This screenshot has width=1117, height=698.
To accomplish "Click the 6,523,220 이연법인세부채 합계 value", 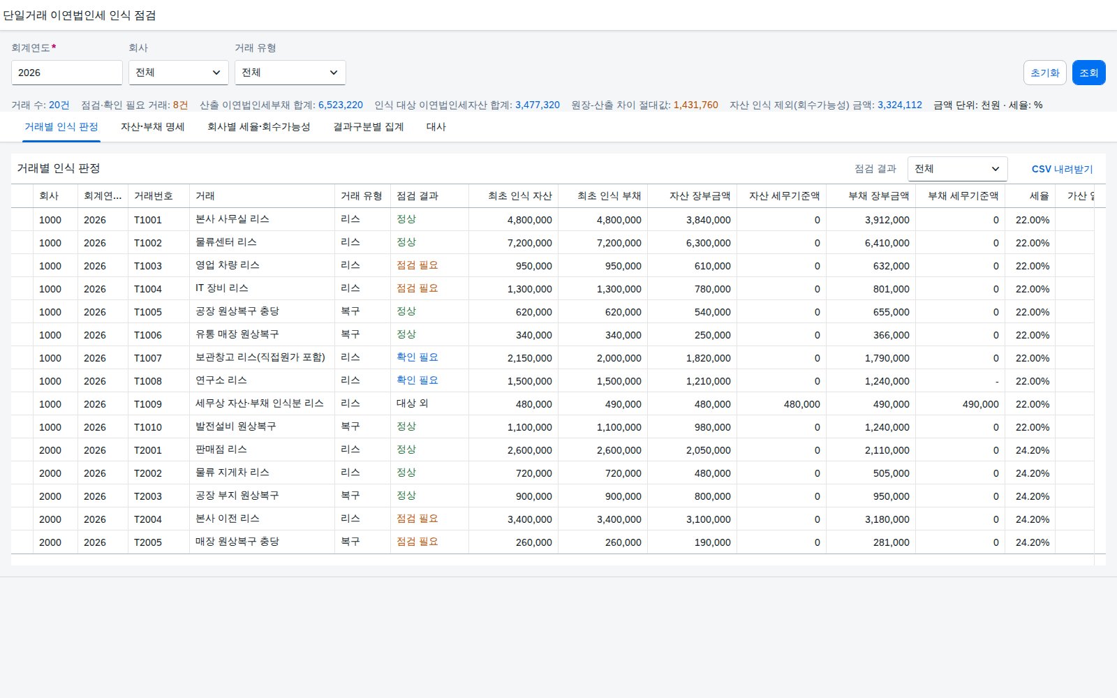I will click(x=341, y=105).
